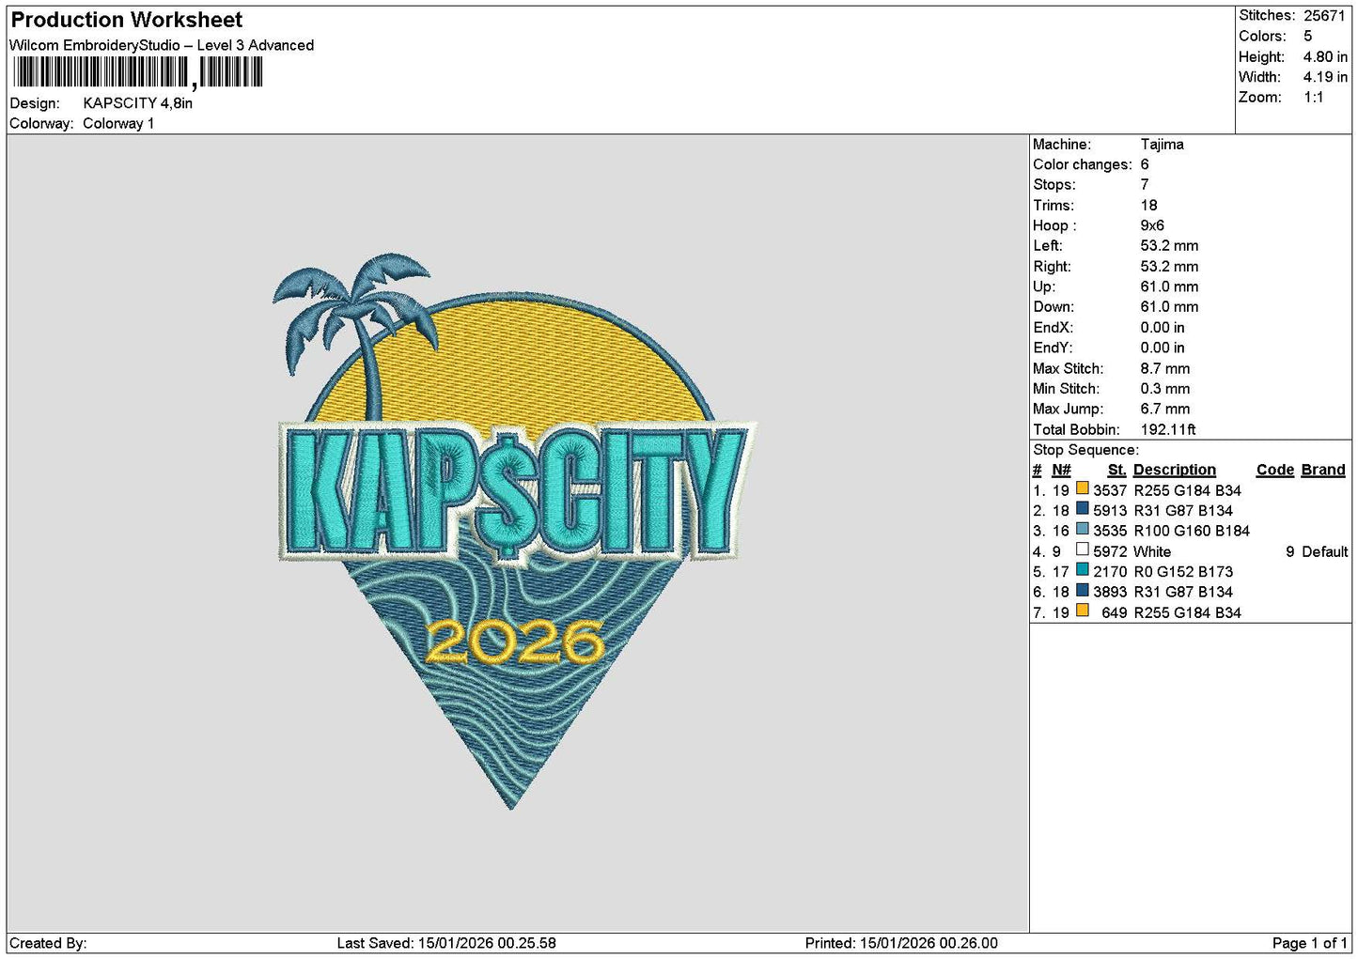Click the orange swatch for 3537 stitches
The width and height of the screenshot is (1358, 959).
click(x=1083, y=488)
